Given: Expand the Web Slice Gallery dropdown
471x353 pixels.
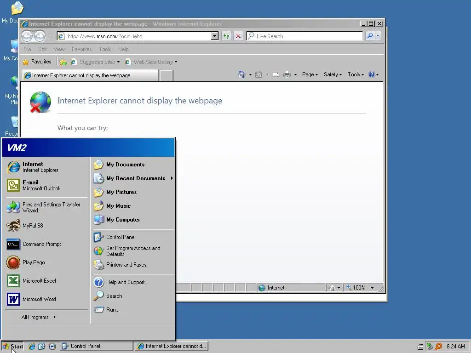Looking at the screenshot, I should (176, 62).
